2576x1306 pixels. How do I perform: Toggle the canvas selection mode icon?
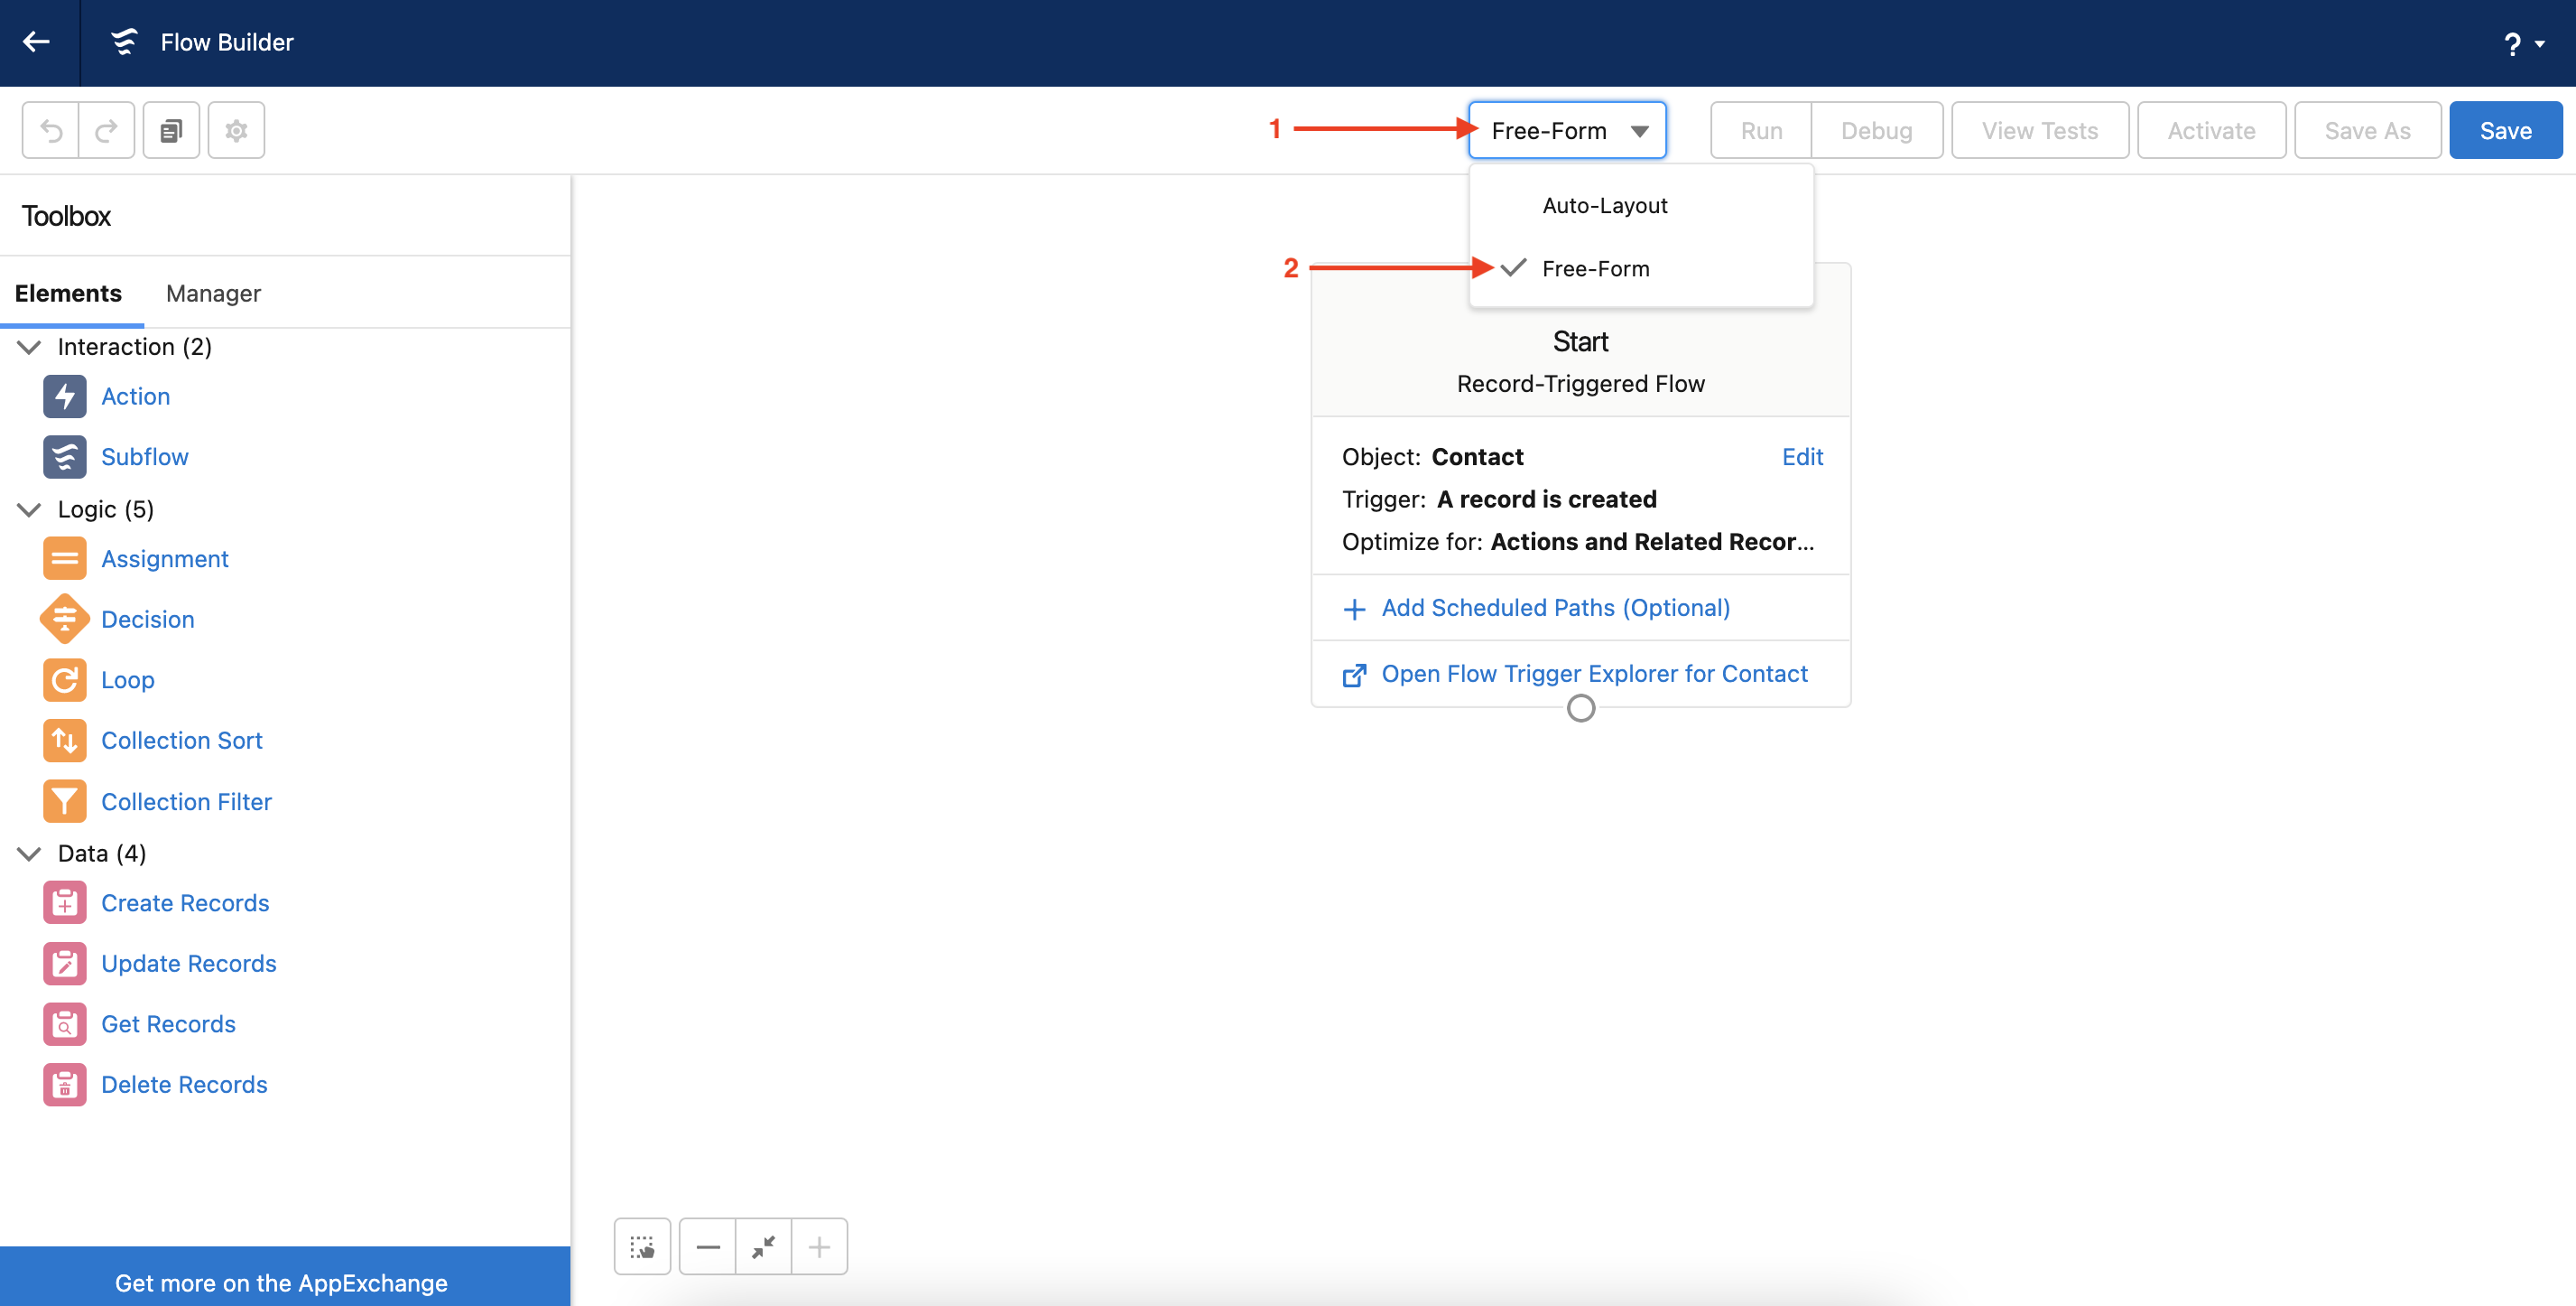(x=642, y=1246)
